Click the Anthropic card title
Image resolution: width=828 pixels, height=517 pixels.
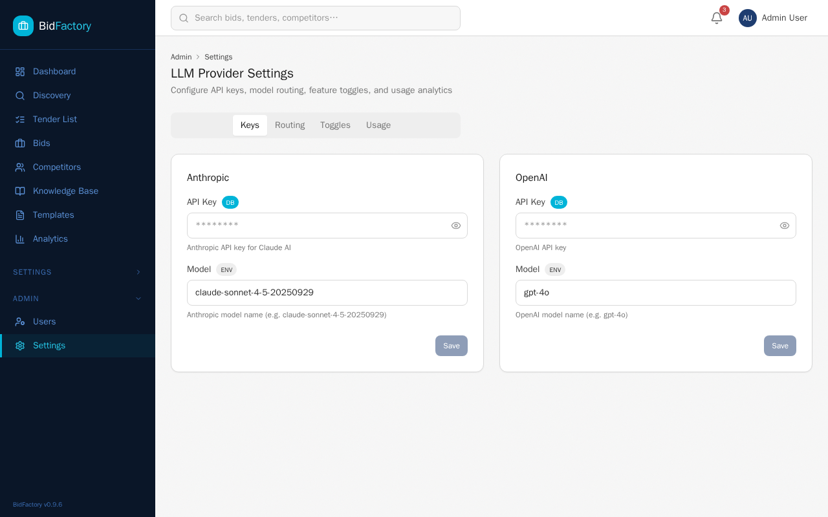point(208,178)
